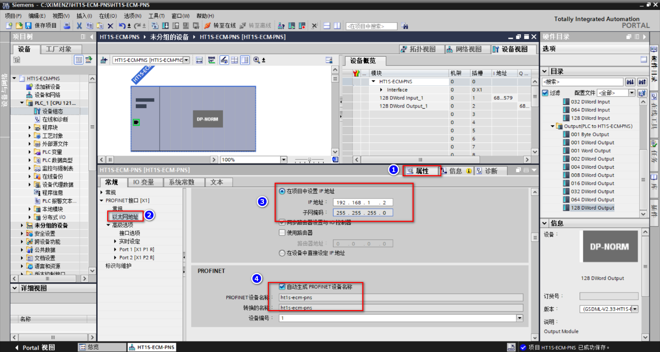
Task: Click the DP-NORM module in device view
Action: 207,119
